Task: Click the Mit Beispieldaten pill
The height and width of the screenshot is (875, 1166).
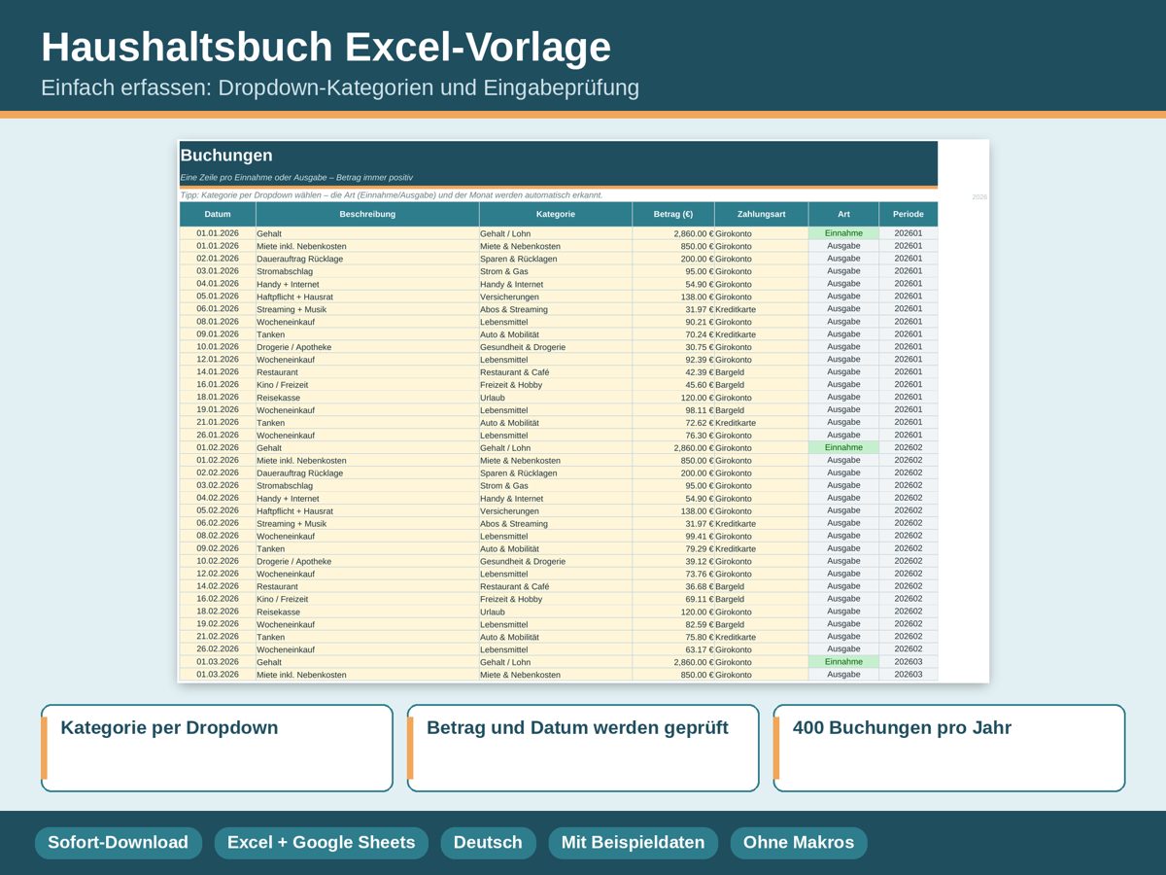Action: pos(633,843)
